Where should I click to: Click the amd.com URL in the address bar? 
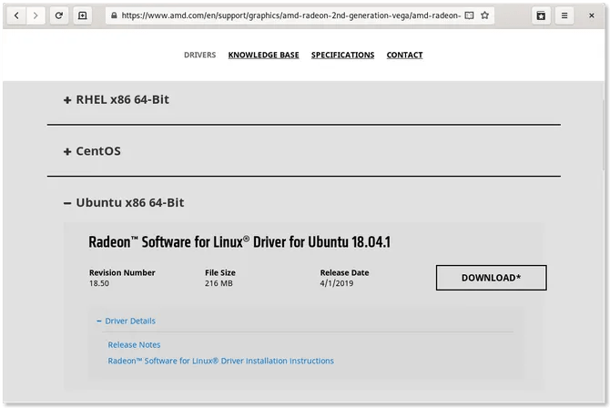point(291,15)
